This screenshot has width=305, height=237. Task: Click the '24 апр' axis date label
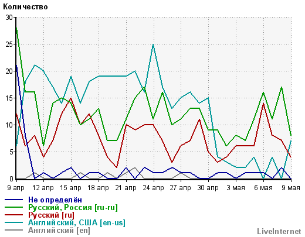coord(154,188)
